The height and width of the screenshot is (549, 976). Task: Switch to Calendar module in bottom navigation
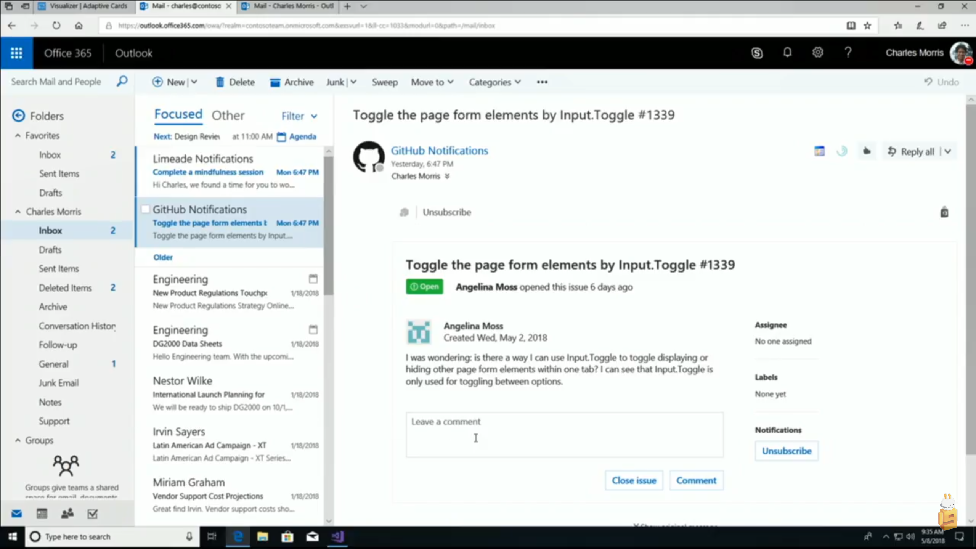(42, 514)
